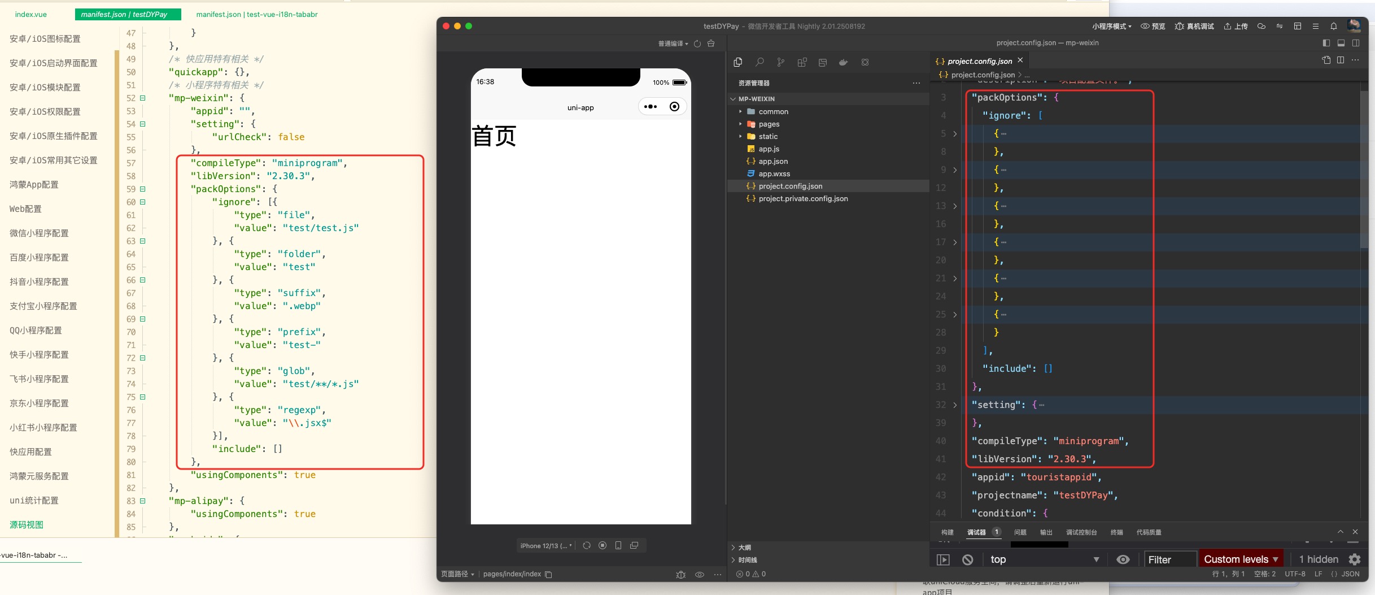Screen dimensions: 1375x595
Task: Open the iPhone 12/13 device dropdown
Action: (x=546, y=546)
